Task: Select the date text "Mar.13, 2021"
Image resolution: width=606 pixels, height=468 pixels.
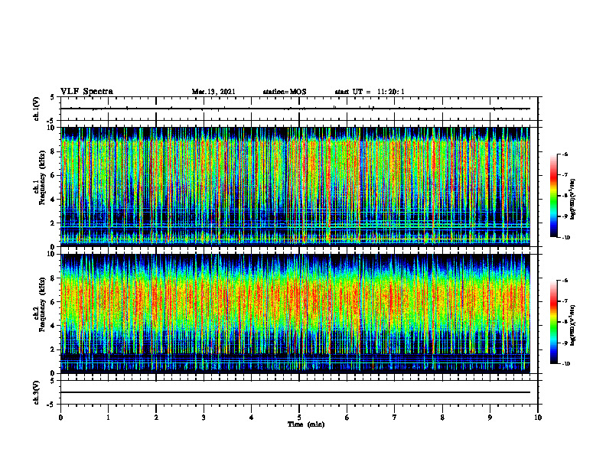Action: tap(213, 92)
